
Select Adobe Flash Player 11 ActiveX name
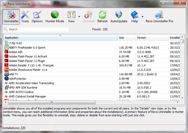tap(28, 56)
